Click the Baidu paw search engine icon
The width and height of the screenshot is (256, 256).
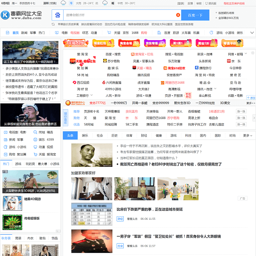click(x=58, y=15)
